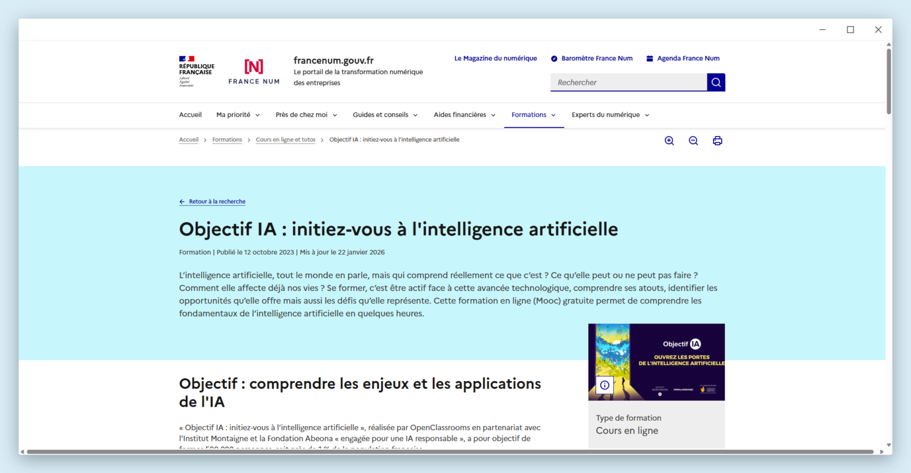Image resolution: width=911 pixels, height=473 pixels.
Task: Expand the Experts du numérique menu
Action: [x=610, y=115]
